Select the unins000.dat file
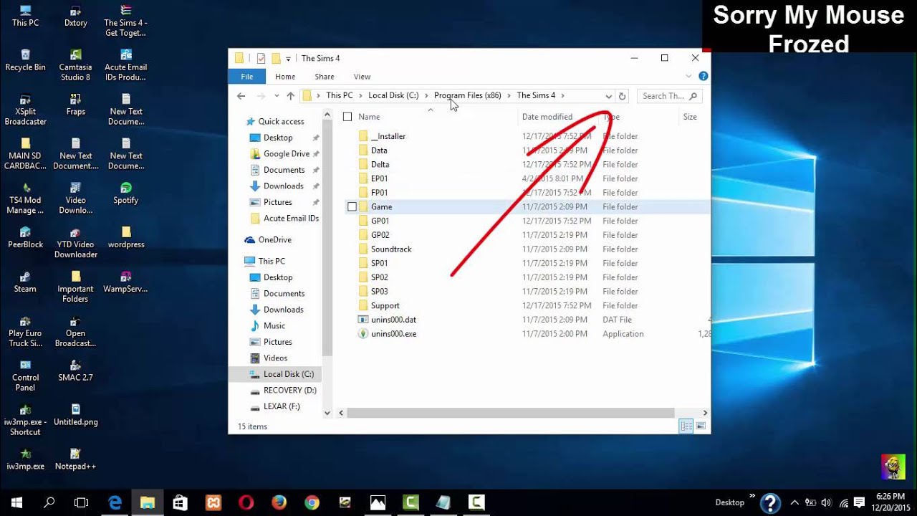This screenshot has height=516, width=917. 393,320
